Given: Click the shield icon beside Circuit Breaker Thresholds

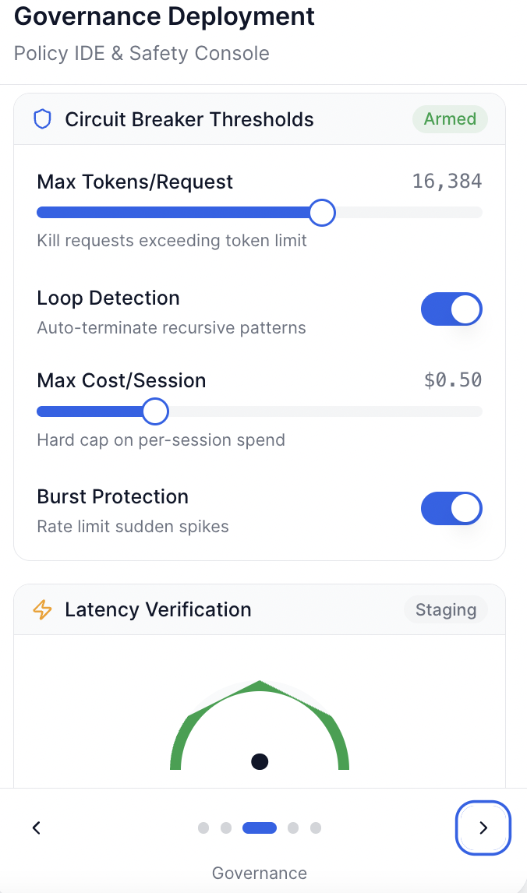Looking at the screenshot, I should pyautogui.click(x=42, y=119).
